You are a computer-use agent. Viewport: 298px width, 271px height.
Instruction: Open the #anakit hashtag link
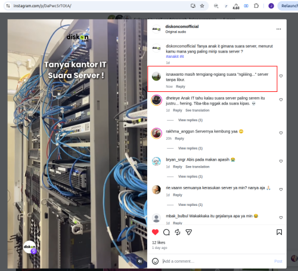tap(172, 57)
